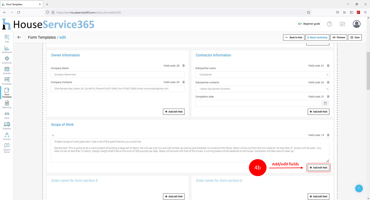The width and height of the screenshot is (370, 200).
Task: Open Sub/partner contacts dropdown
Action: point(262,89)
